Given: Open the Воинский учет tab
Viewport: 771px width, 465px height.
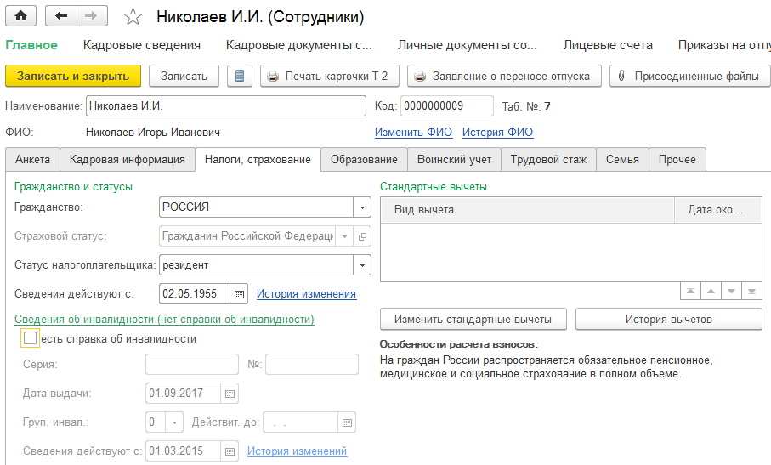Looking at the screenshot, I should point(454,160).
